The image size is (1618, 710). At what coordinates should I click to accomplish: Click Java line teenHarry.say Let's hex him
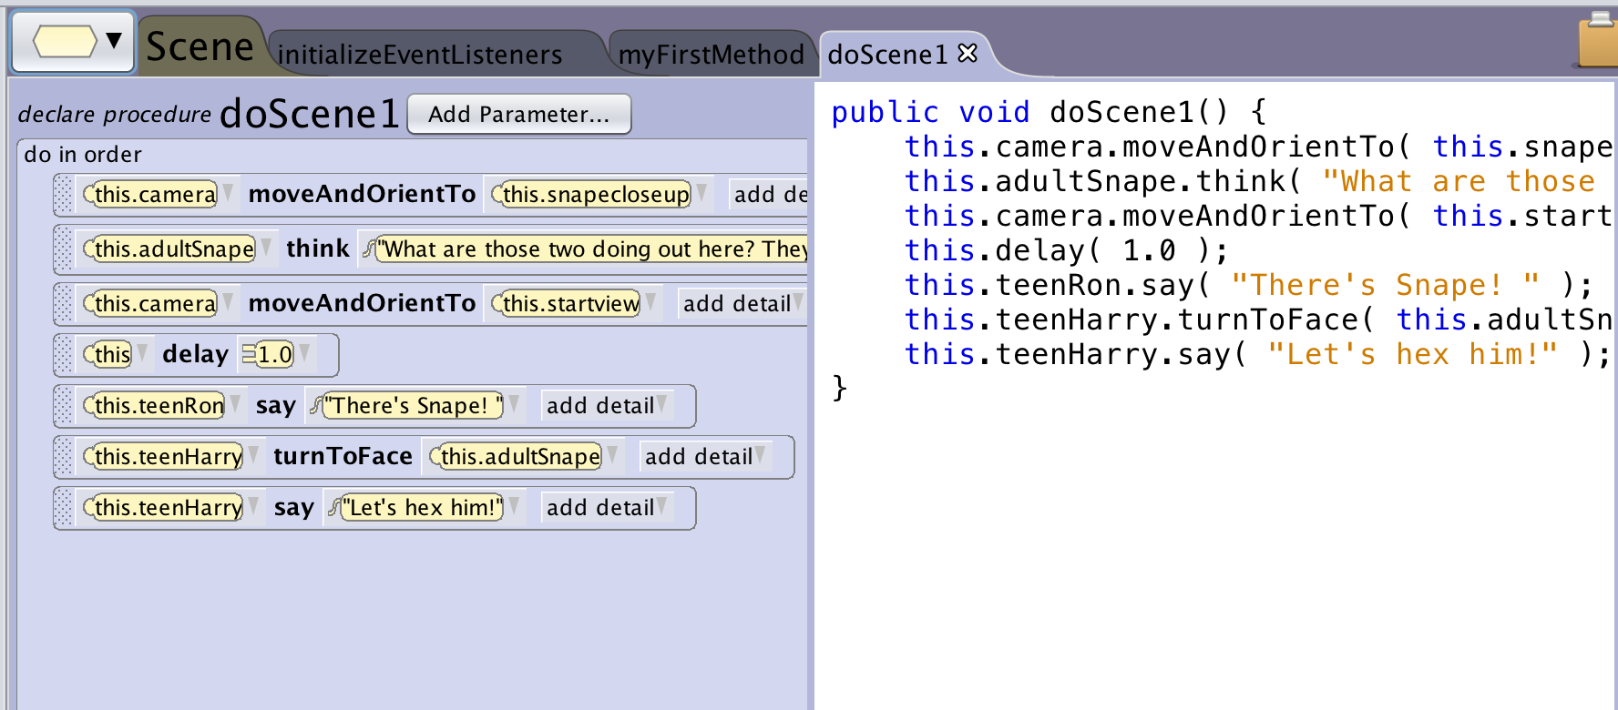[x=1258, y=354]
